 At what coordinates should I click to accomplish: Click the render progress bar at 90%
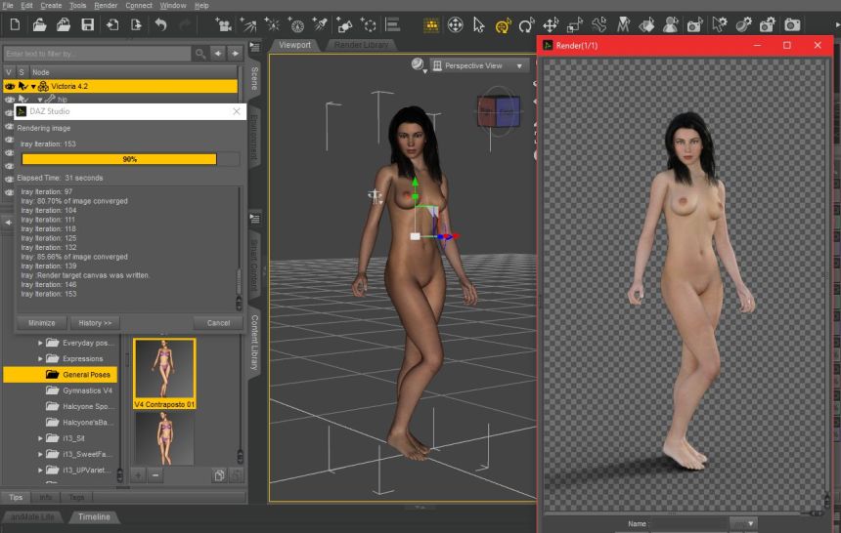click(x=128, y=158)
